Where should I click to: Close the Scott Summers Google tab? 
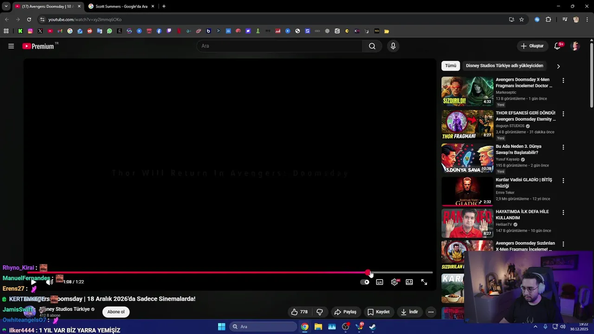pos(153,6)
